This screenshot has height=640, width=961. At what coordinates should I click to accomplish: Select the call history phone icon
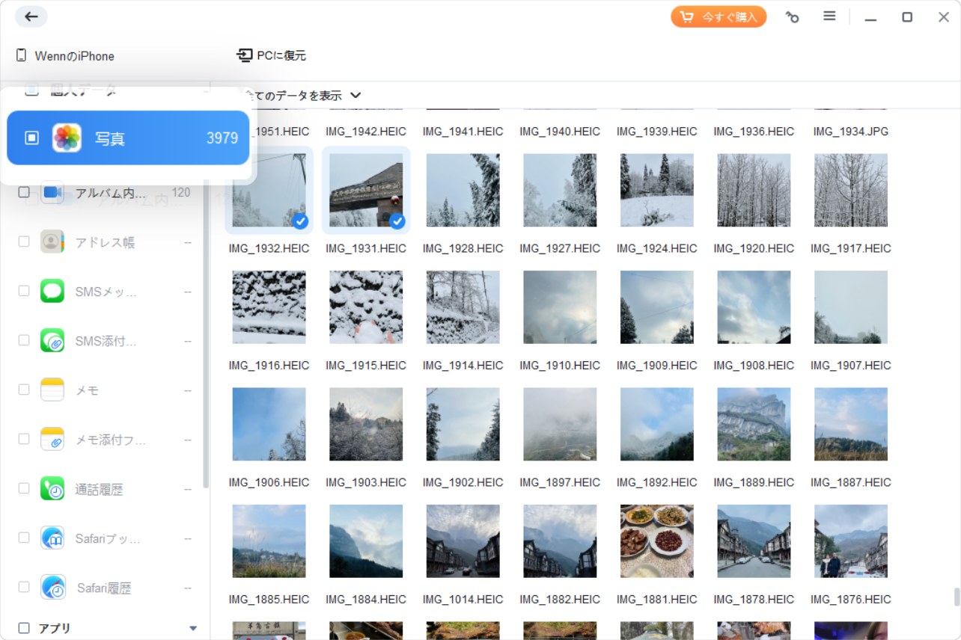(x=52, y=489)
